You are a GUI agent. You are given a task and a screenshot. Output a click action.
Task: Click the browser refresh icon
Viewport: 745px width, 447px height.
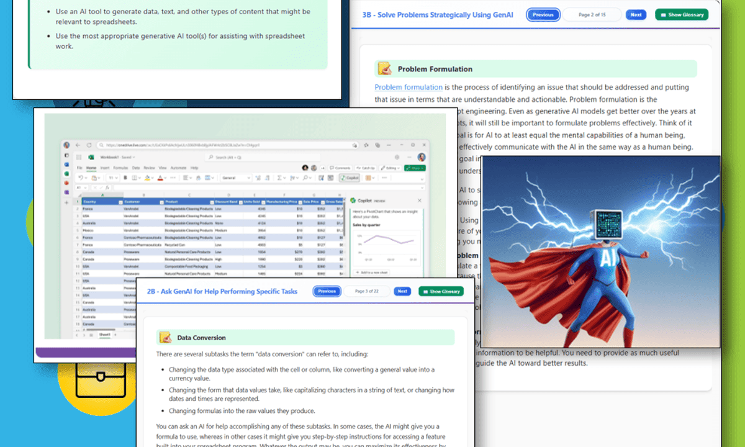tap(89, 145)
